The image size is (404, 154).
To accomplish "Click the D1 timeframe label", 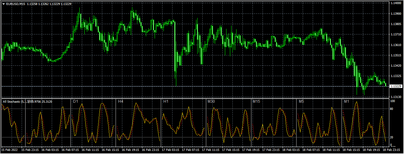I will [75, 101].
